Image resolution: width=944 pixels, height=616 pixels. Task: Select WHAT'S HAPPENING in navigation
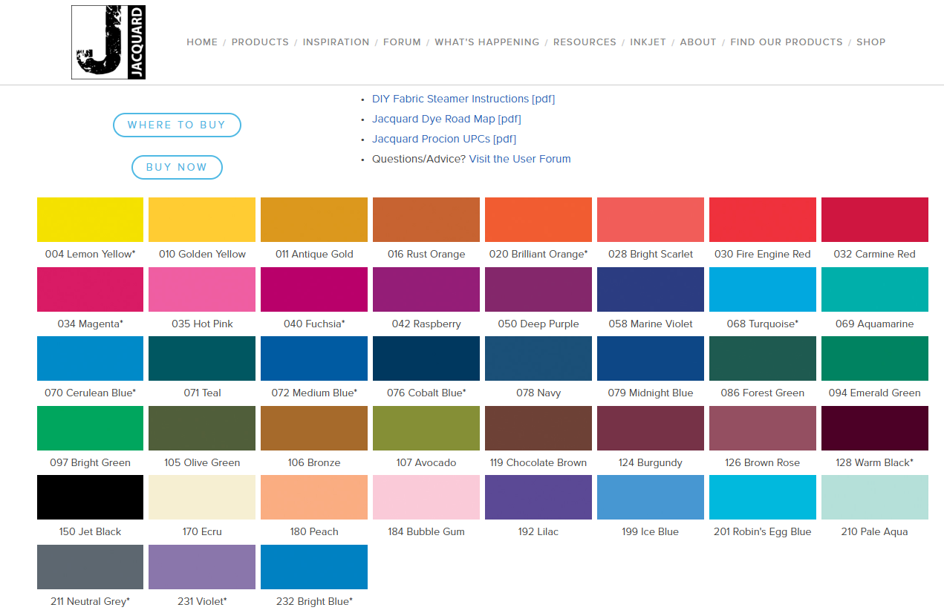coord(487,42)
